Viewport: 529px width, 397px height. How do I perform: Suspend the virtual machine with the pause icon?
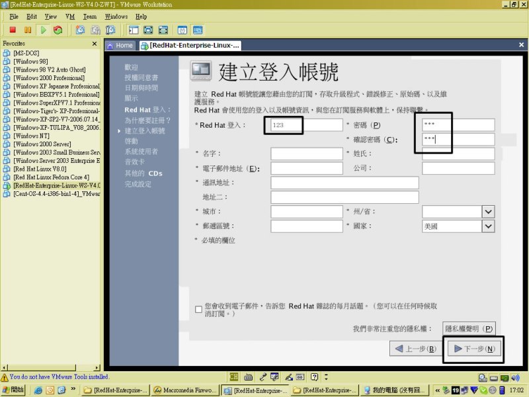28,30
